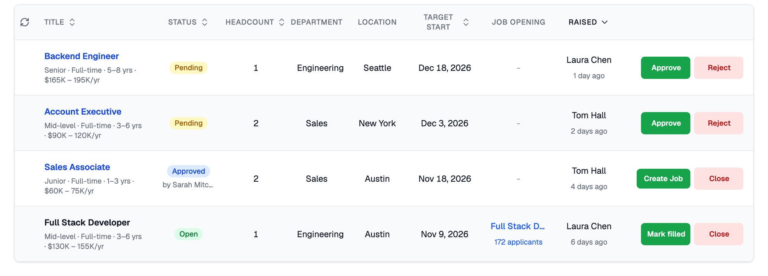Select the Dec 3, 2026 target date
This screenshot has height=276, width=768.
445,123
